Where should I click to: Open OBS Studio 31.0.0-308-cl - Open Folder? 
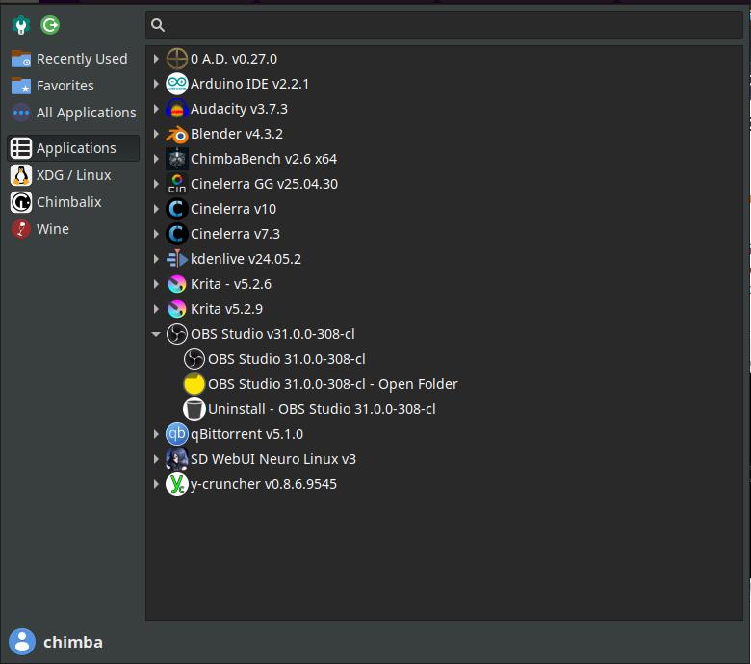click(333, 384)
